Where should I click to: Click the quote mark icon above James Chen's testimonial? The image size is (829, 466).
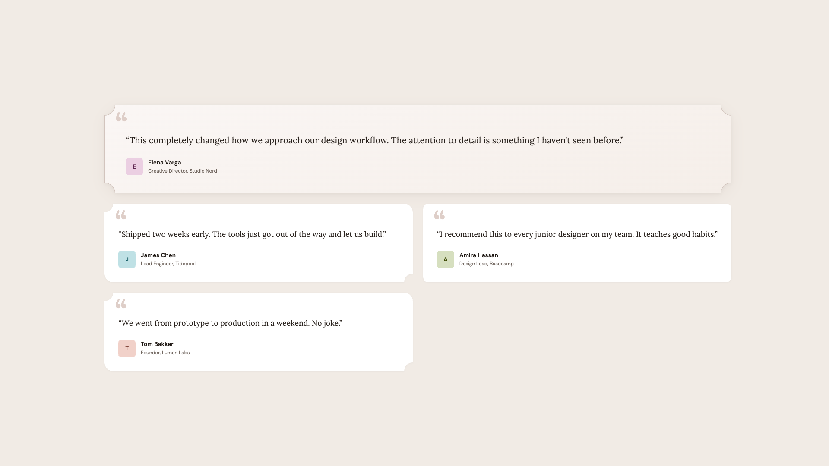tap(121, 215)
